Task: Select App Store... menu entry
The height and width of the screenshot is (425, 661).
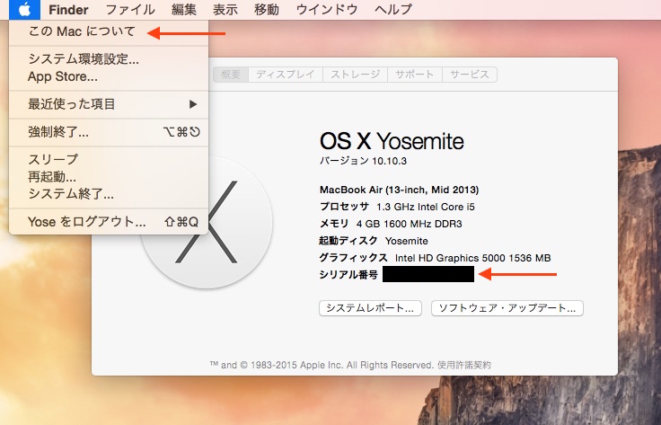Action: click(x=109, y=76)
